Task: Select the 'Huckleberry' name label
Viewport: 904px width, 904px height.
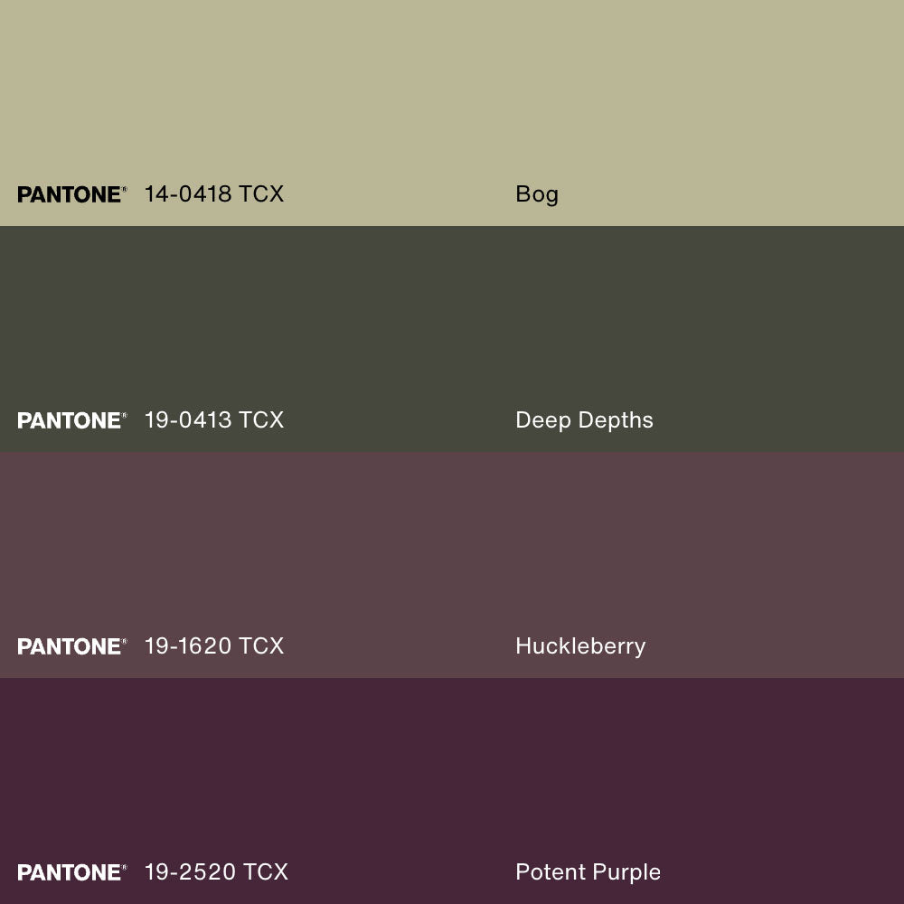Action: (x=580, y=646)
